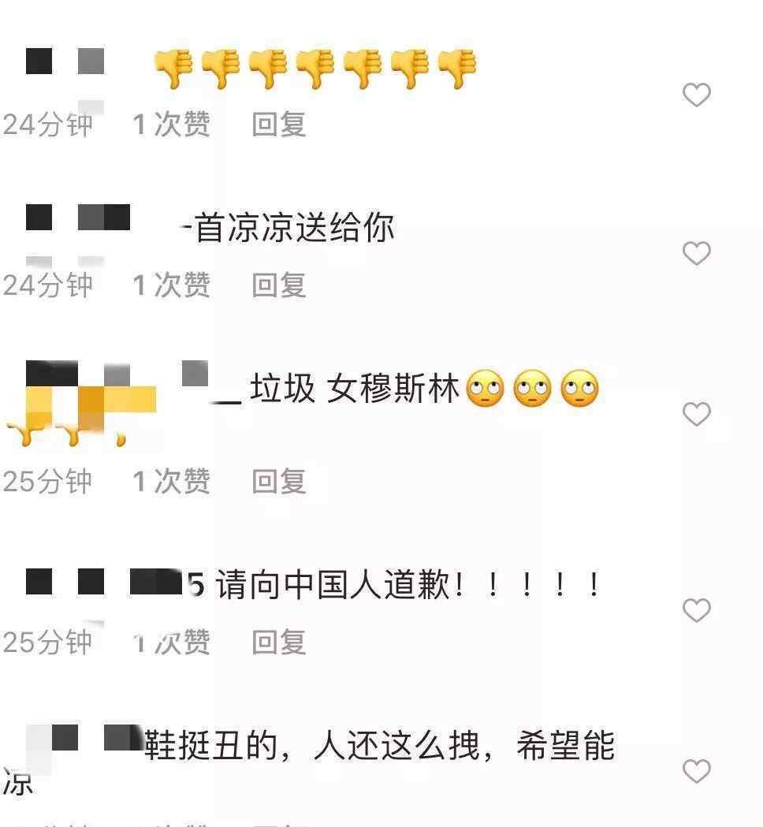View likes on eye-roll emoji comment
The image size is (763, 827).
pos(171,481)
